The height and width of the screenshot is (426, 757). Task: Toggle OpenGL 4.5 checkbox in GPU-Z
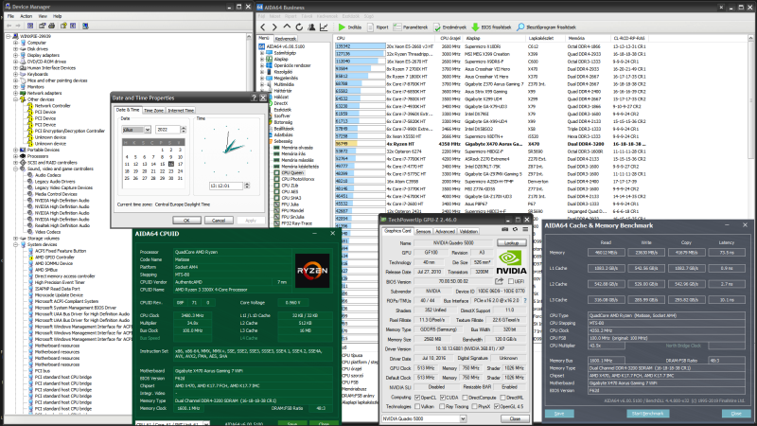[497, 407]
